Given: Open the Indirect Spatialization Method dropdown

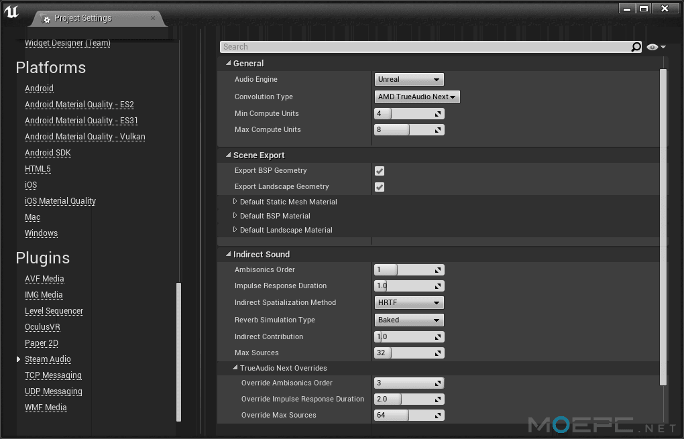Looking at the screenshot, I should tap(409, 302).
